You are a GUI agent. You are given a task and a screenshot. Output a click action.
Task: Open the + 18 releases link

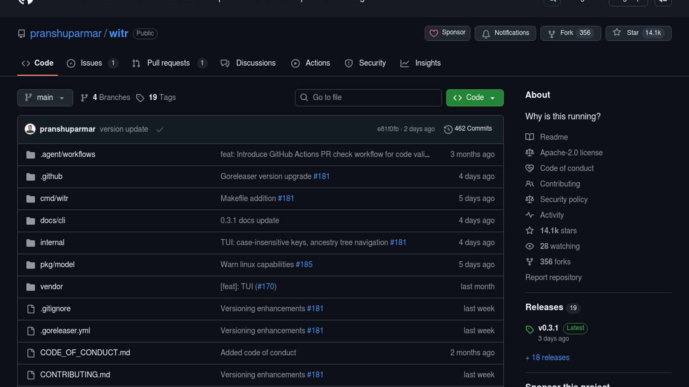click(547, 358)
